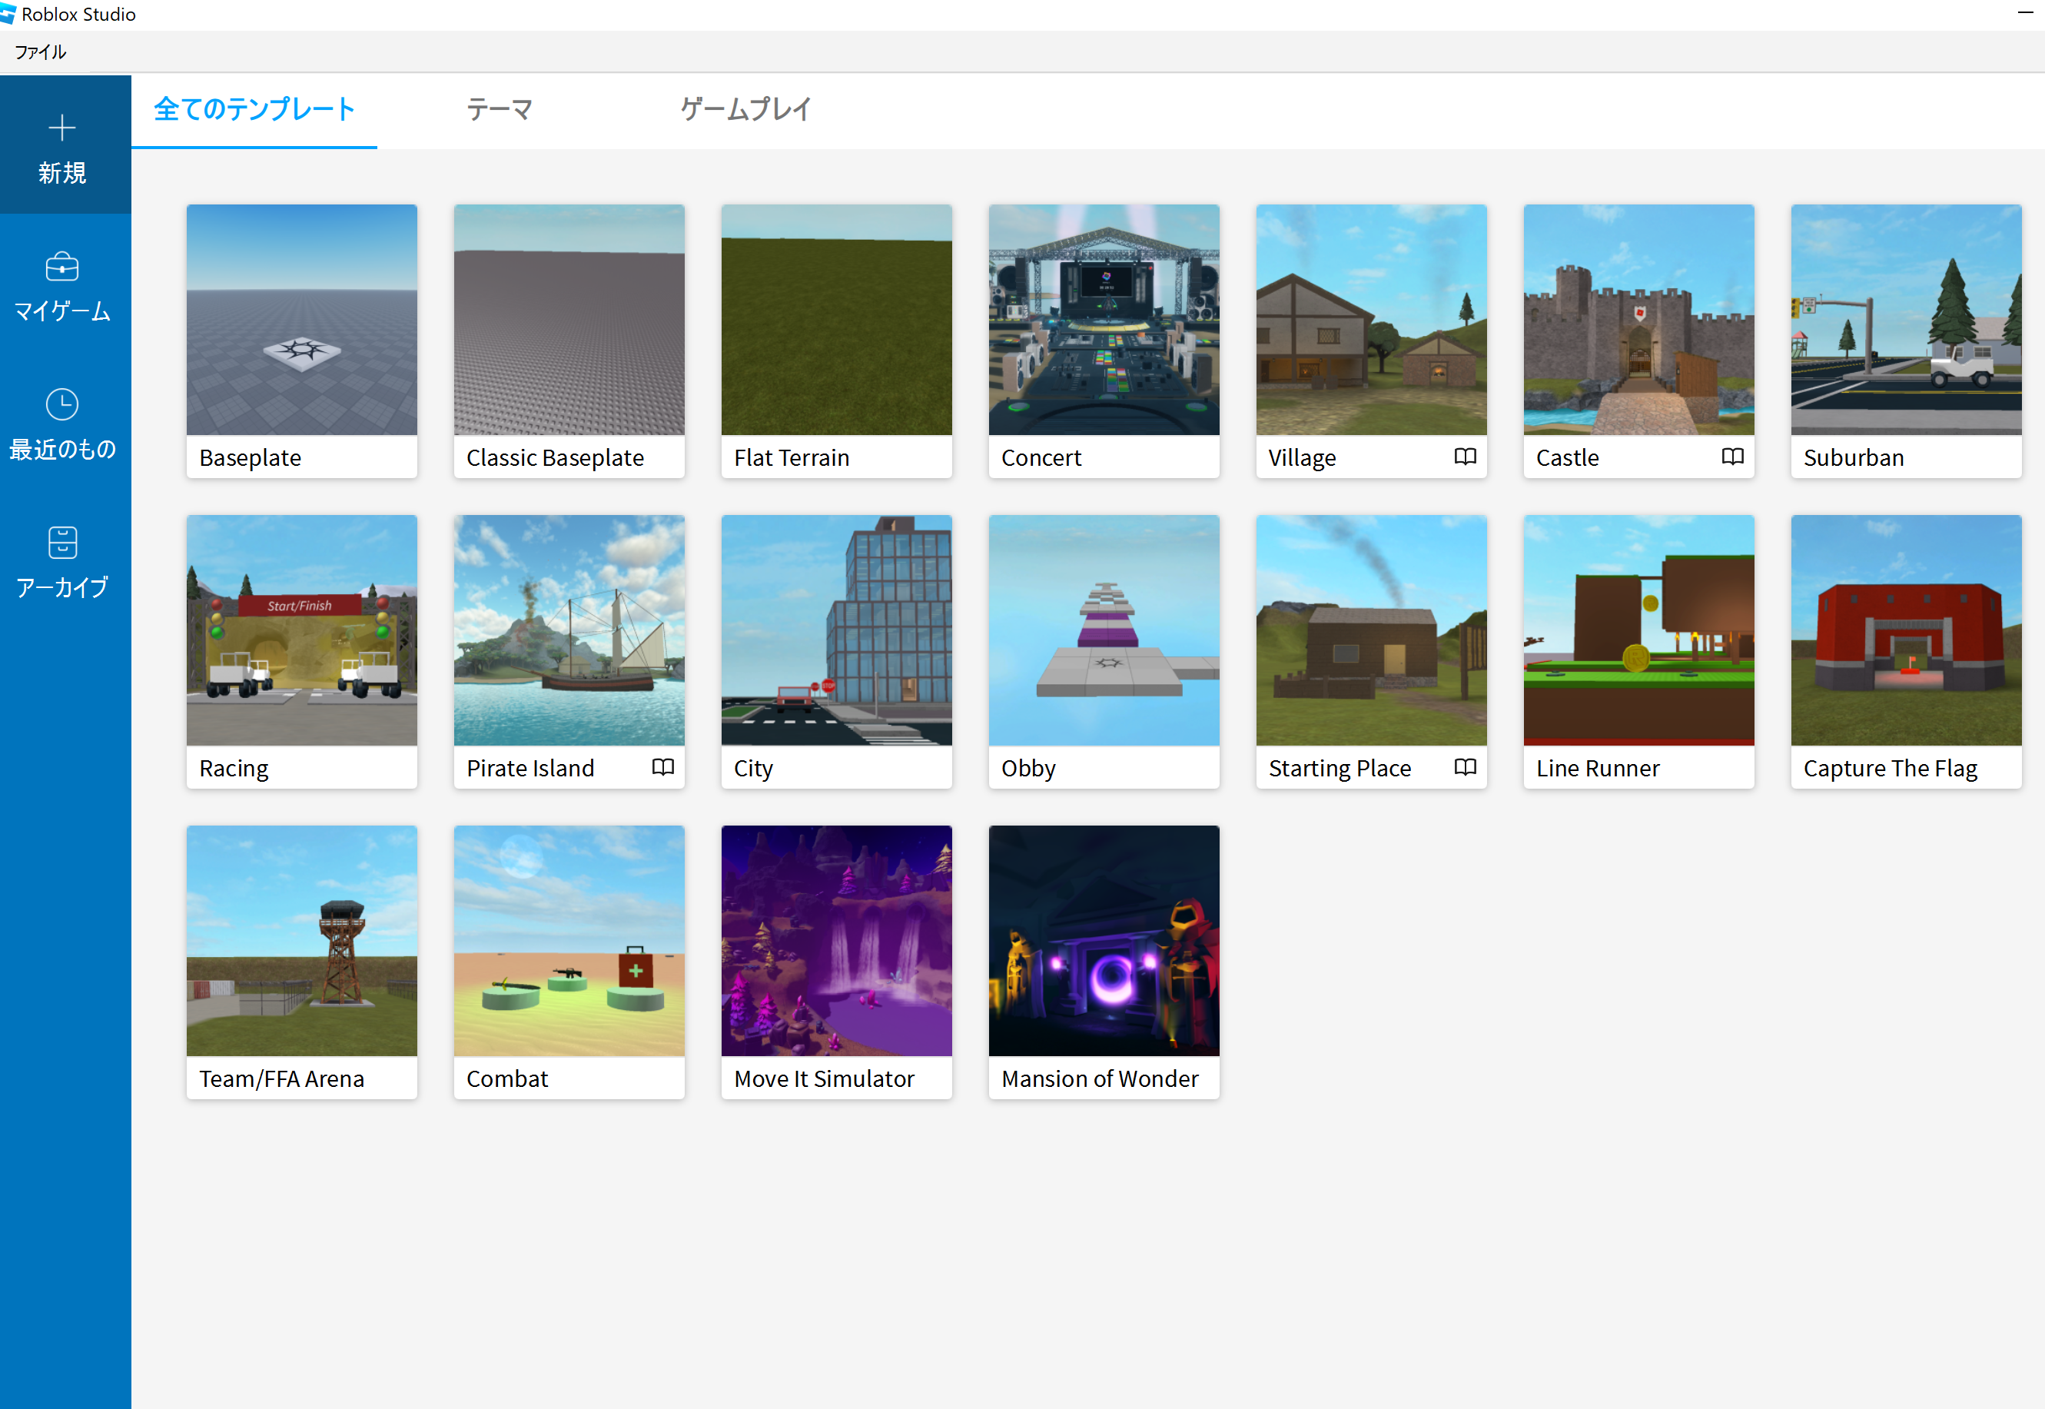Open the Line Runner template thumbnail
Image resolution: width=2045 pixels, height=1409 pixels.
(x=1639, y=630)
